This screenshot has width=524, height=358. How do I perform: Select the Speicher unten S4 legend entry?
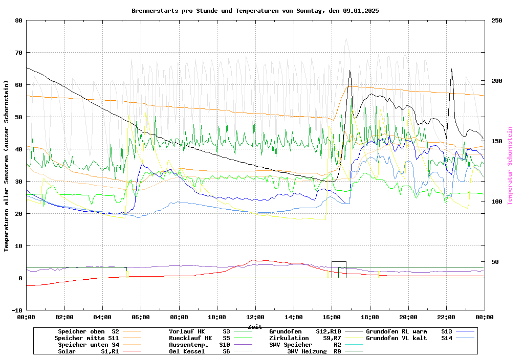pyautogui.click(x=86, y=345)
